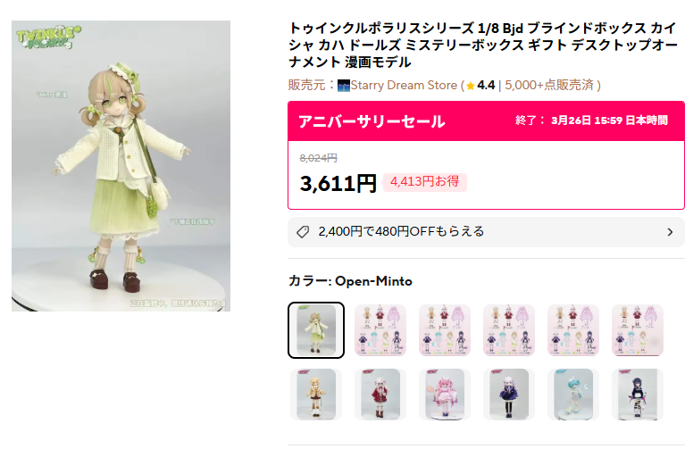
Task: Click the アニバーサリーセール sale banner
Action: tap(486, 121)
